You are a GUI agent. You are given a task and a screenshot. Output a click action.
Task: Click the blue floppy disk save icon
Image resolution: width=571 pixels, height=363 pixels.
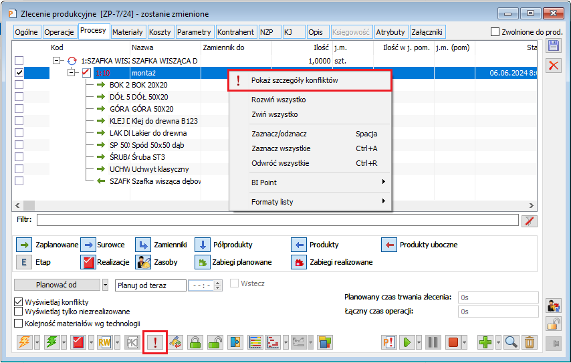(554, 46)
